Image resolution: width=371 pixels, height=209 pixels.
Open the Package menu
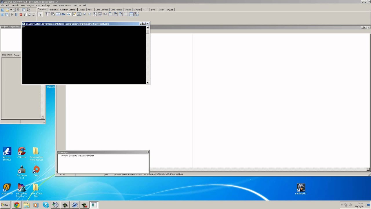[x=46, y=6]
